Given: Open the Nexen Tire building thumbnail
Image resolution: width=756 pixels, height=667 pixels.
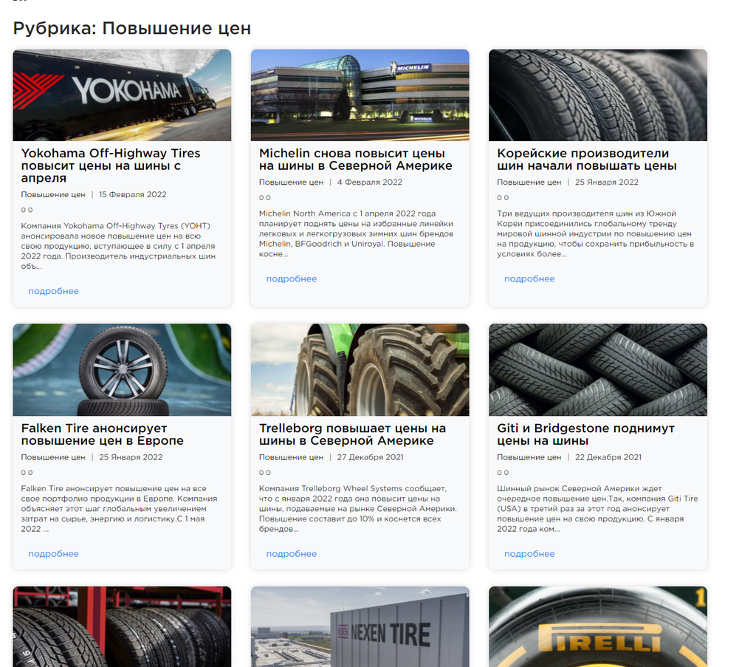Looking at the screenshot, I should coord(360,626).
